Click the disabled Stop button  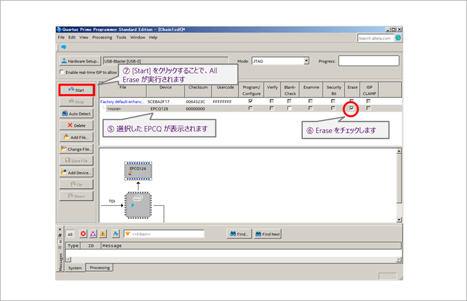(x=77, y=102)
